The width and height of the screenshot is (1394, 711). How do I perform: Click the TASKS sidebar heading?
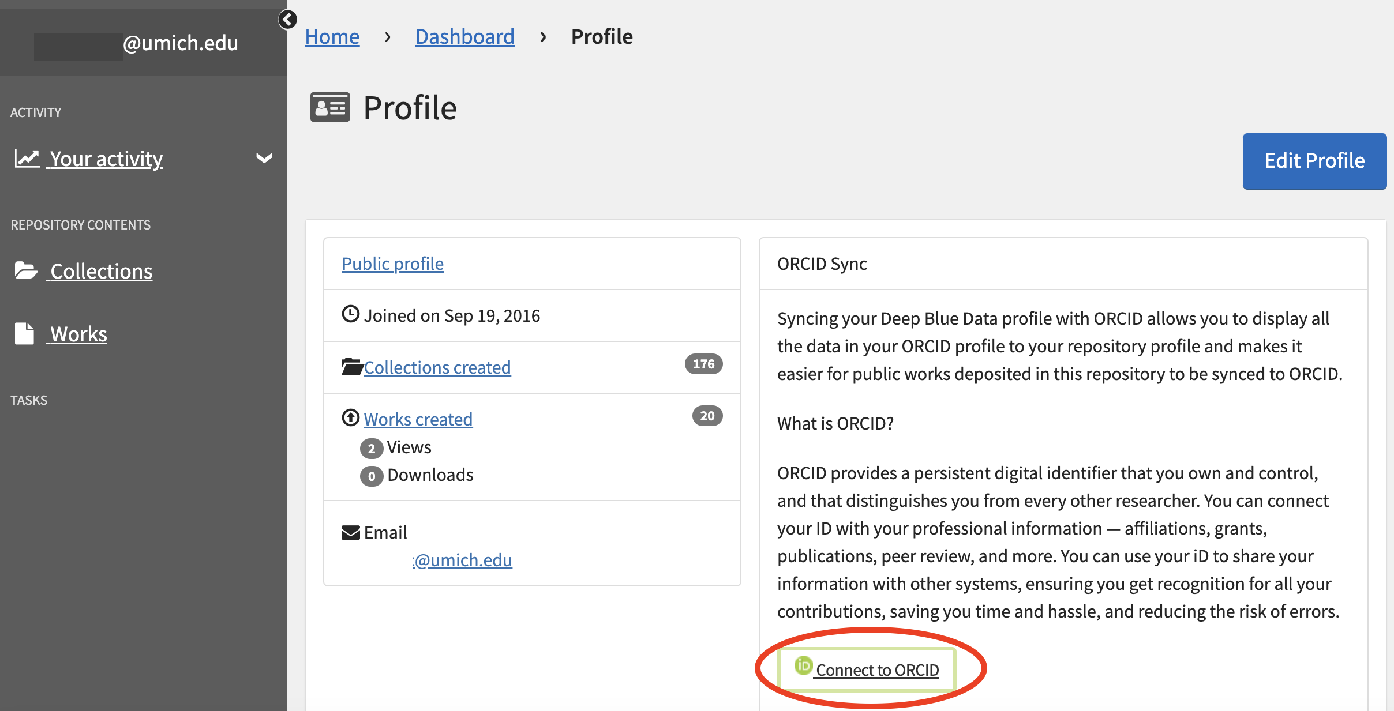click(29, 400)
